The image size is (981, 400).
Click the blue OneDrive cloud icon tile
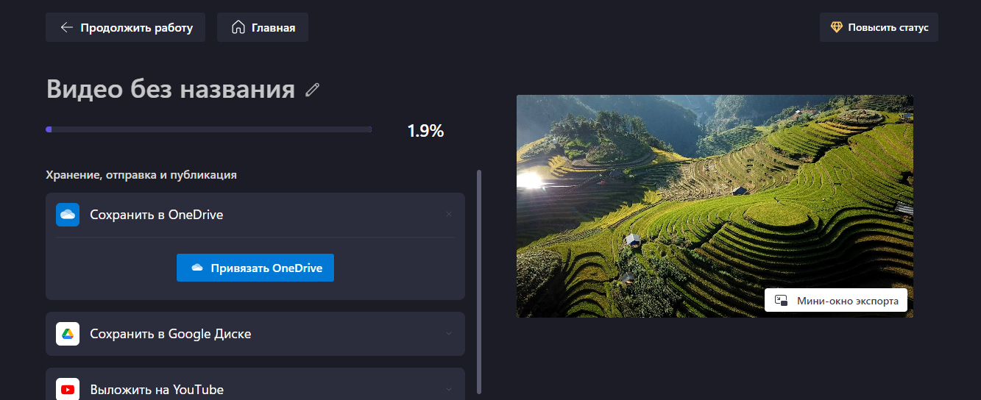(x=68, y=215)
